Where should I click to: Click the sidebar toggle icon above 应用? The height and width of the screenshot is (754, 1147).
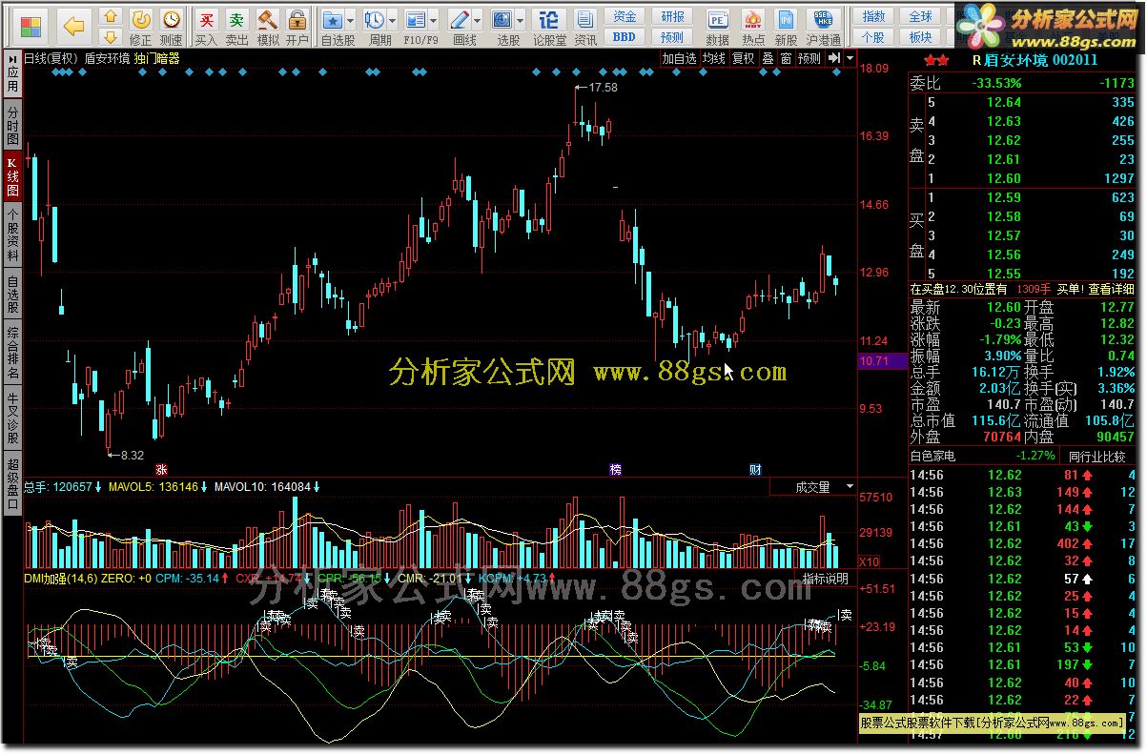tap(11, 58)
